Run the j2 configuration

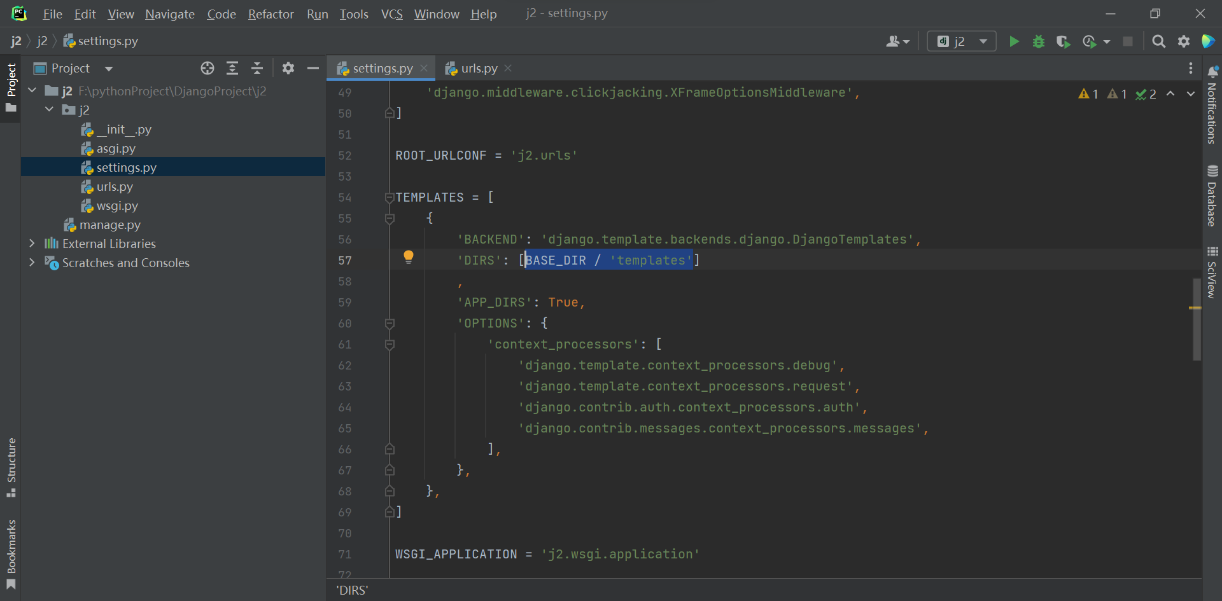[1014, 42]
